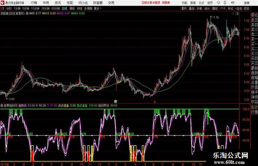Click the 卖点准备: 100.00 indicator value
Viewport: 258px width, 166px height.
87,105
